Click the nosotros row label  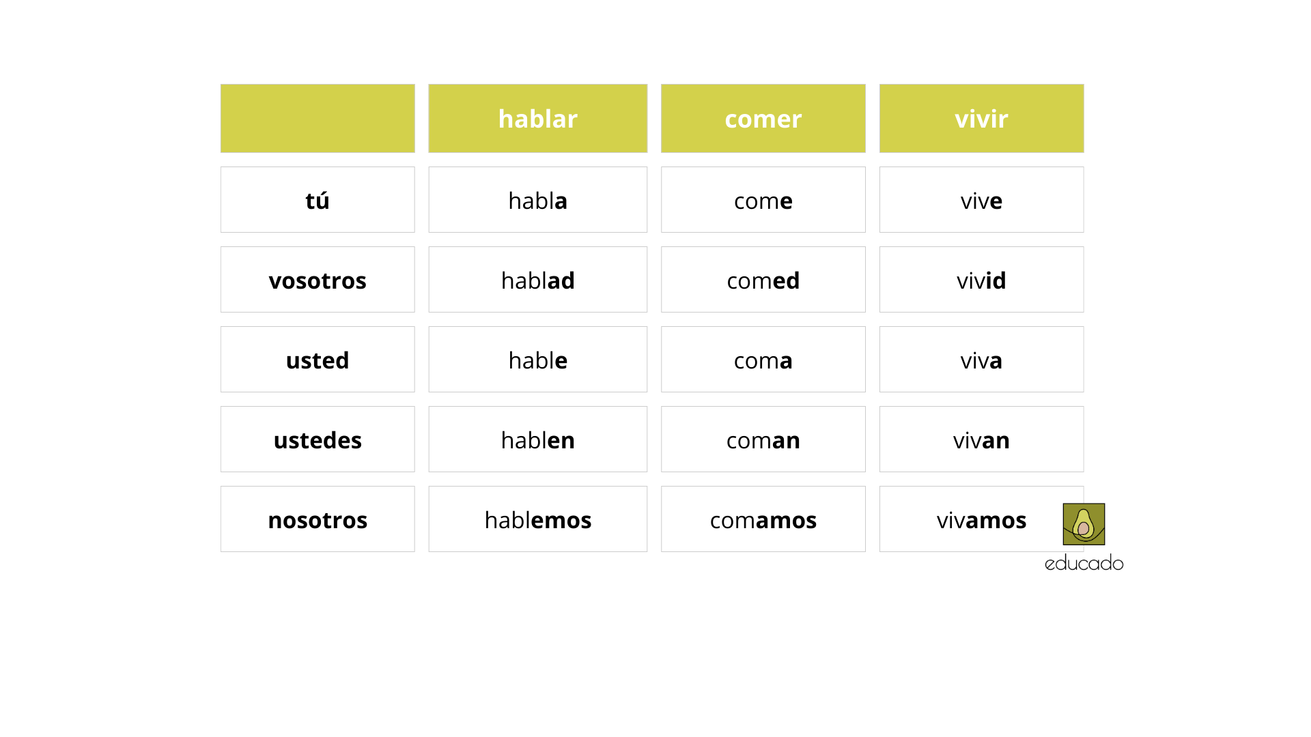click(x=318, y=519)
